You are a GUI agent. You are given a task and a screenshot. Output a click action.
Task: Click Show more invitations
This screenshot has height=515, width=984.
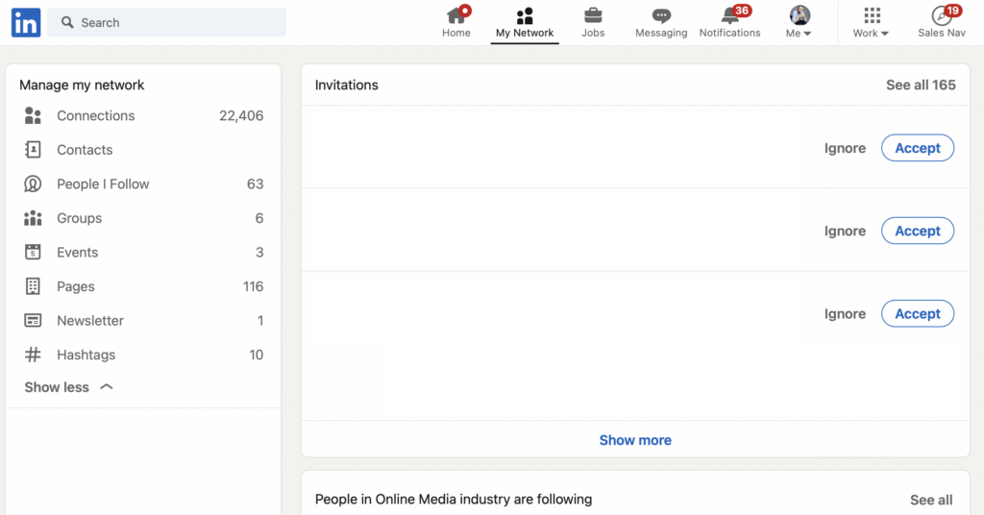635,440
